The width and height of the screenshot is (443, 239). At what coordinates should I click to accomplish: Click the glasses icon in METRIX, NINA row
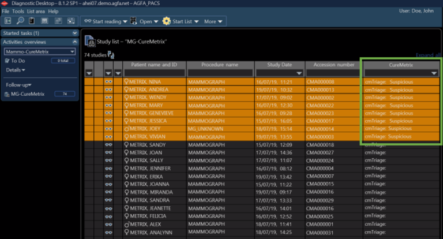[108, 81]
